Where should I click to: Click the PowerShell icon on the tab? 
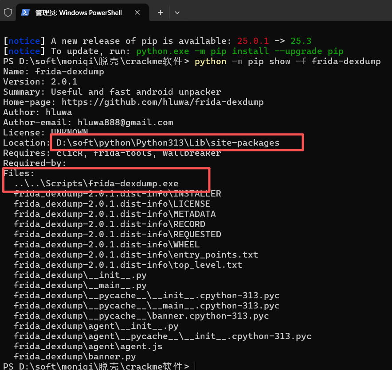pos(25,12)
